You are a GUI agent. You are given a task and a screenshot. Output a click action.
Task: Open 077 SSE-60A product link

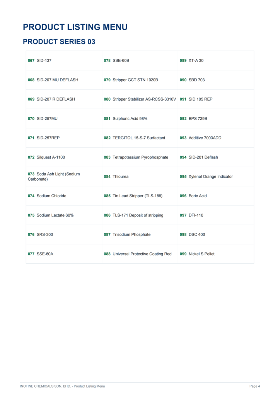(x=40, y=254)
